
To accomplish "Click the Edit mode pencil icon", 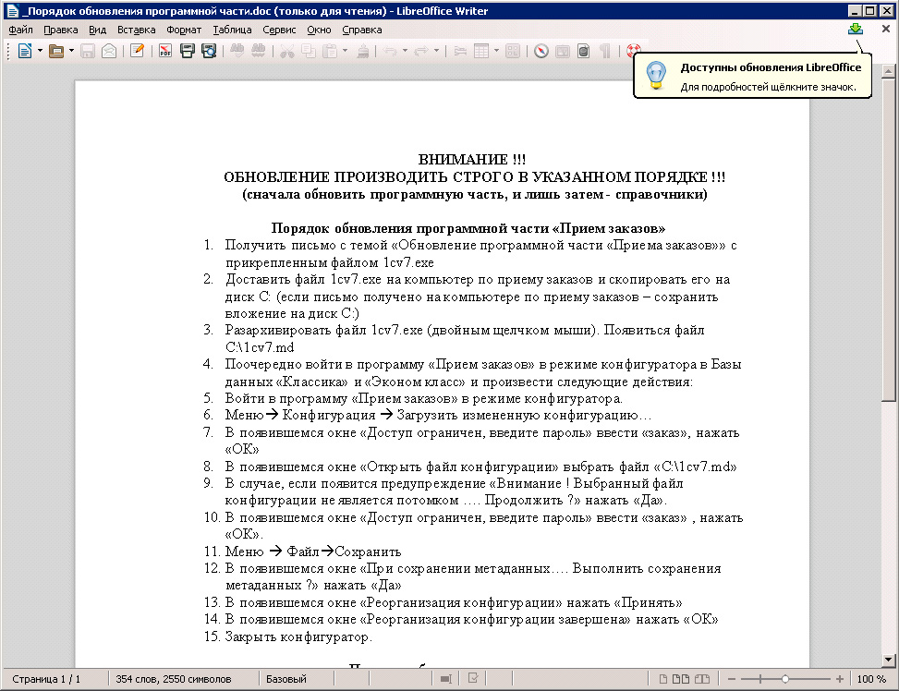I will [x=137, y=51].
